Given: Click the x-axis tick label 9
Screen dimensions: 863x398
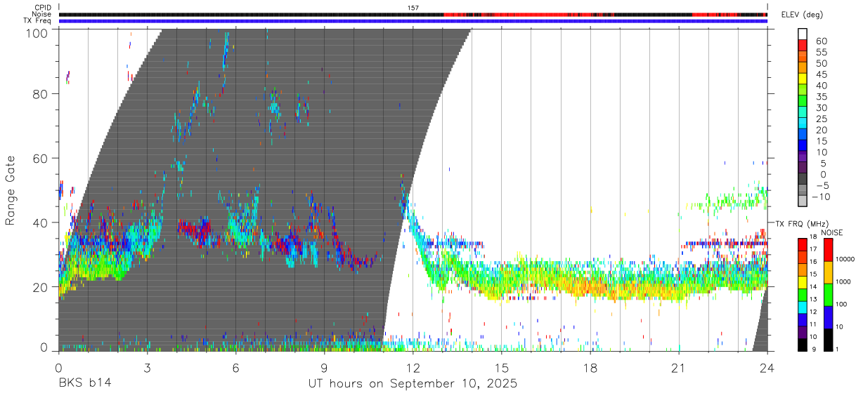Looking at the screenshot, I should click(x=324, y=368).
